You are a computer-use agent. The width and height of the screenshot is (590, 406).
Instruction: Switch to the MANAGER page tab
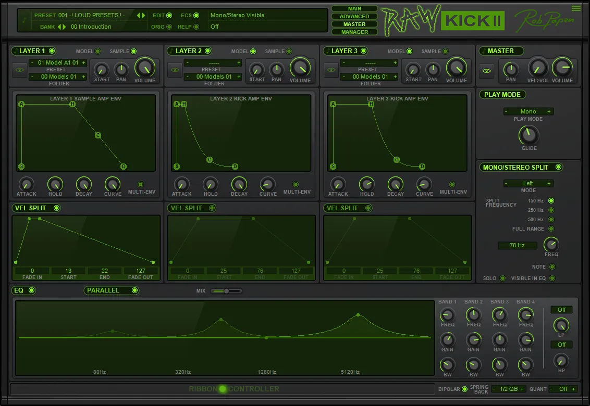[354, 32]
